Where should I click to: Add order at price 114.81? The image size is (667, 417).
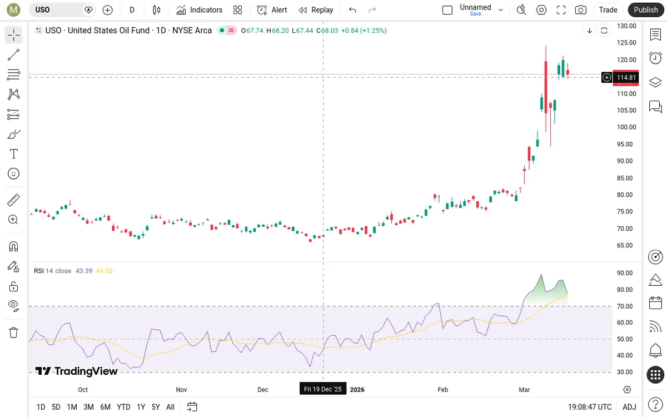coord(607,77)
